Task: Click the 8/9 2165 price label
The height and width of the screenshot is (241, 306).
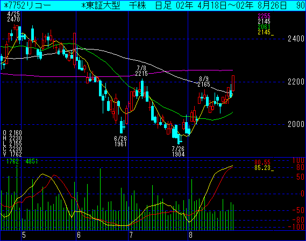Action: point(204,82)
